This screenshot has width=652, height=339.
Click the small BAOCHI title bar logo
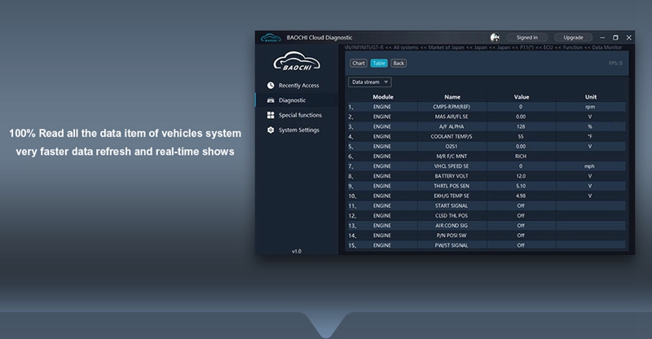pyautogui.click(x=271, y=37)
